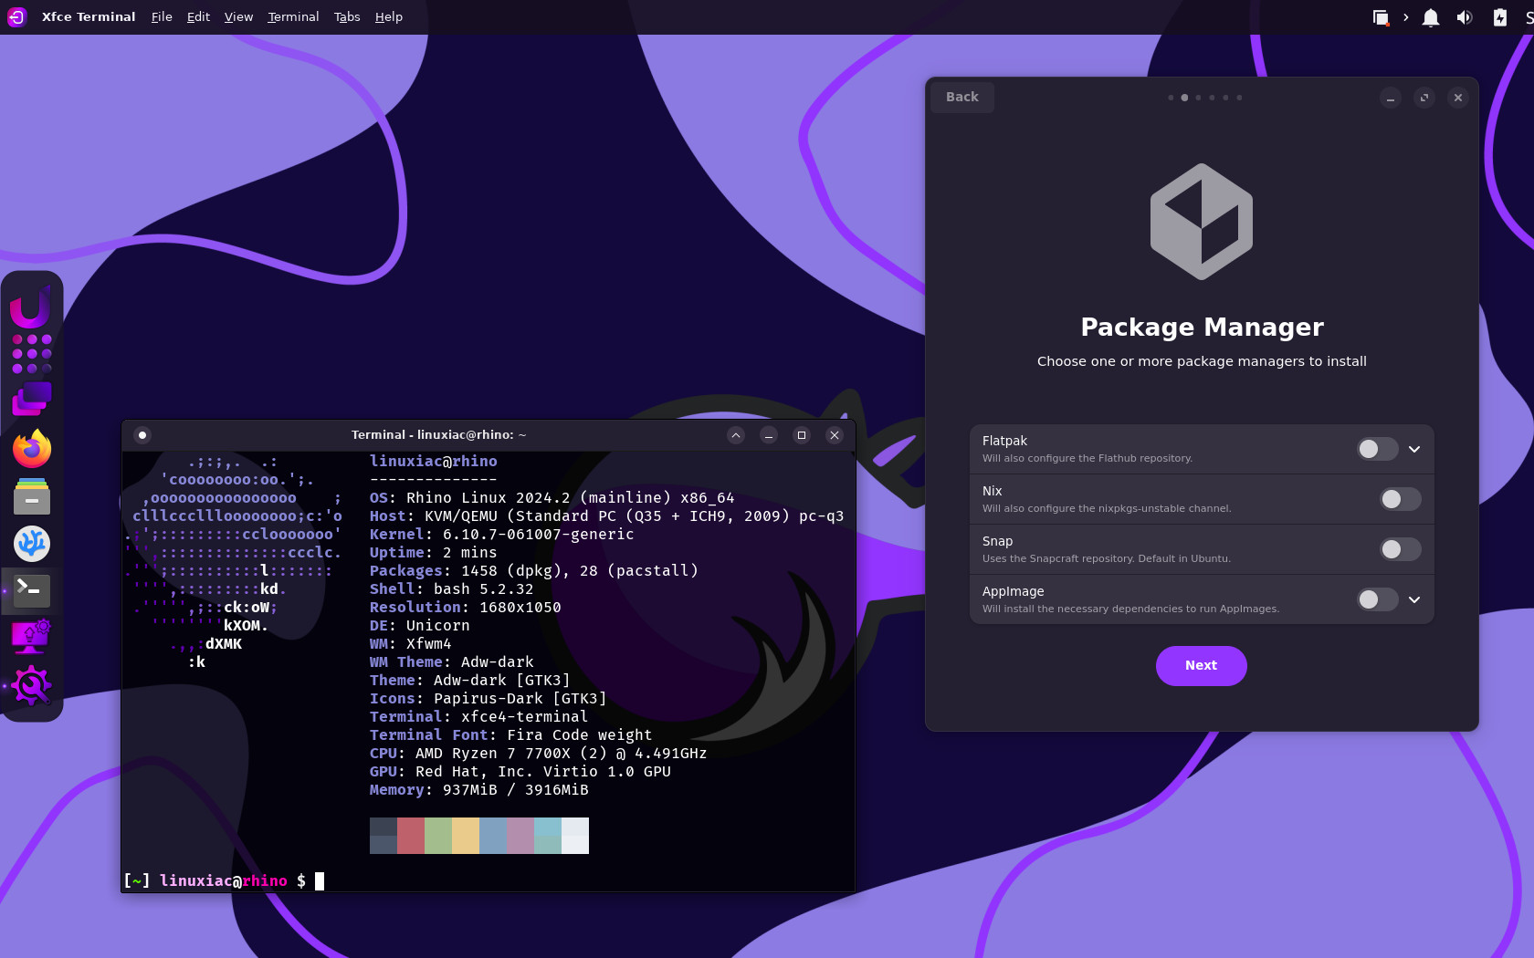
Task: Open the notifications bell in the panel
Action: click(x=1431, y=17)
